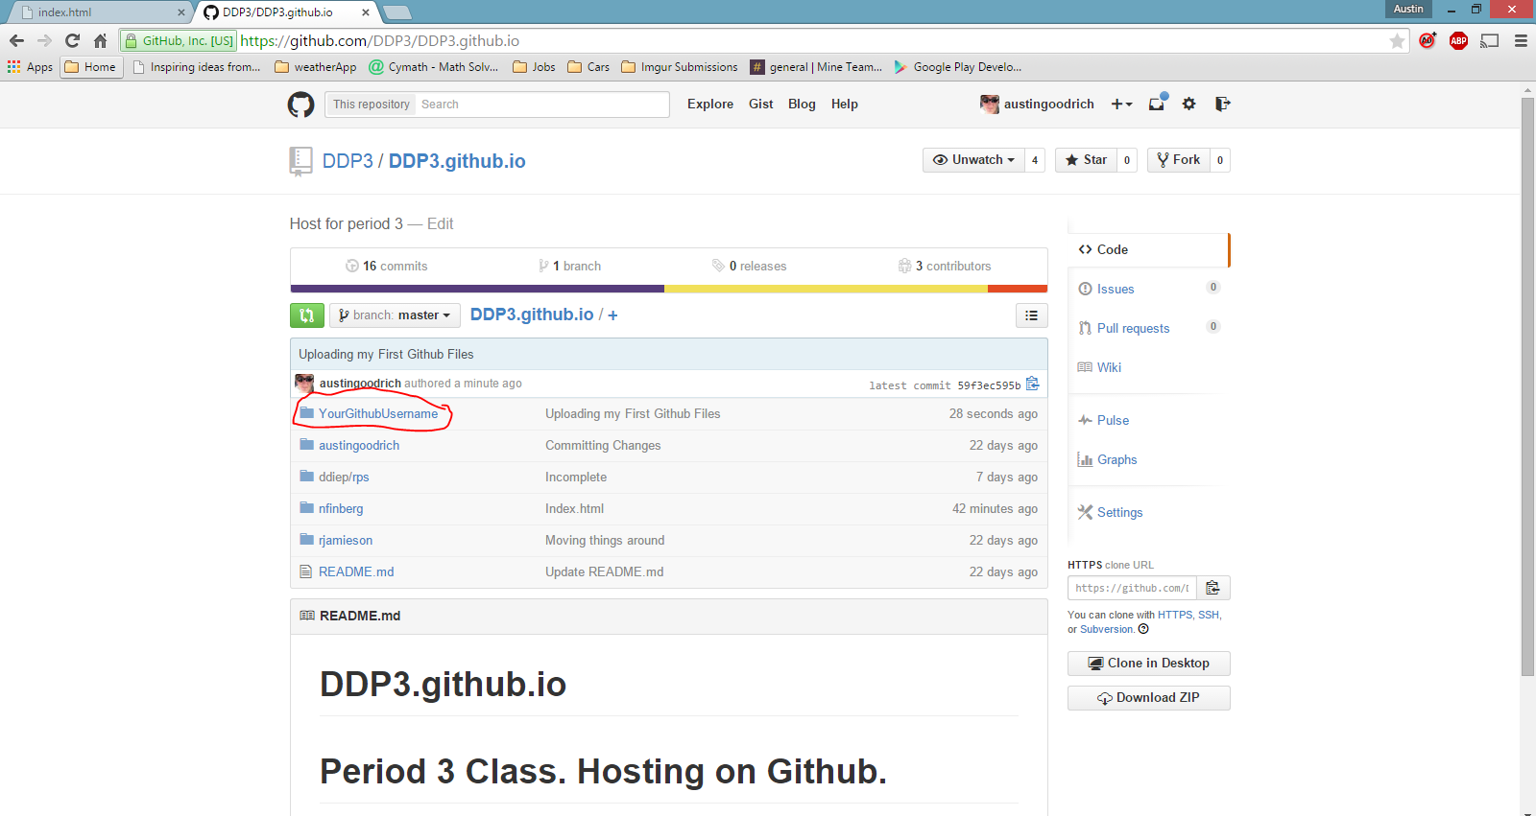Click the GitHub Octocat logo
The height and width of the screenshot is (816, 1536).
click(x=300, y=105)
